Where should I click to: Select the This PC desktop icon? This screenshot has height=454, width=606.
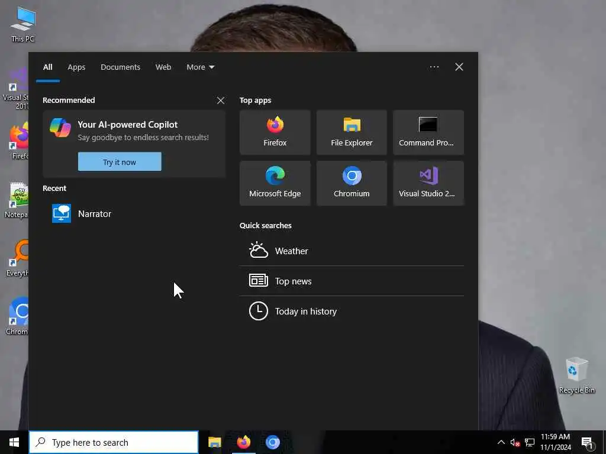click(x=23, y=24)
